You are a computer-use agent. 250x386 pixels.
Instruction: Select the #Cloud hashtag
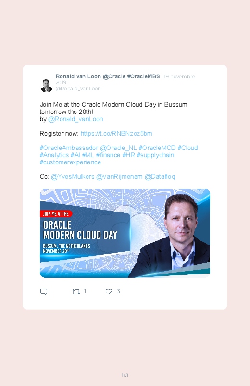187,148
